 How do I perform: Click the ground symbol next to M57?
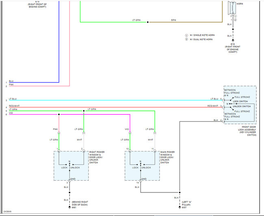180,207
